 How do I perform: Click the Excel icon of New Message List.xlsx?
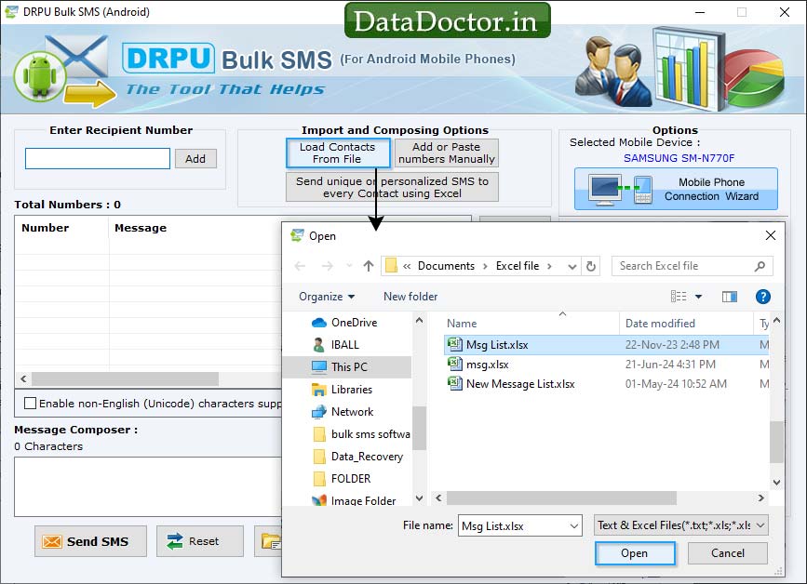coord(455,383)
